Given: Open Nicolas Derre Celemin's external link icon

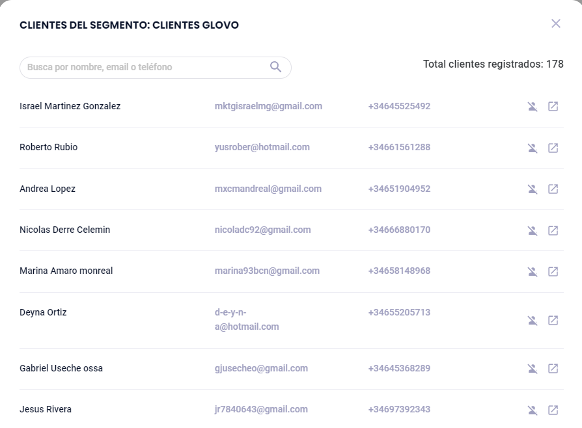Looking at the screenshot, I should tap(553, 230).
